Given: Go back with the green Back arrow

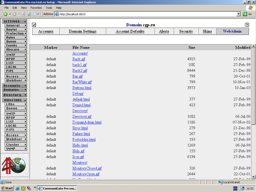Looking at the screenshot, I should (5, 14).
